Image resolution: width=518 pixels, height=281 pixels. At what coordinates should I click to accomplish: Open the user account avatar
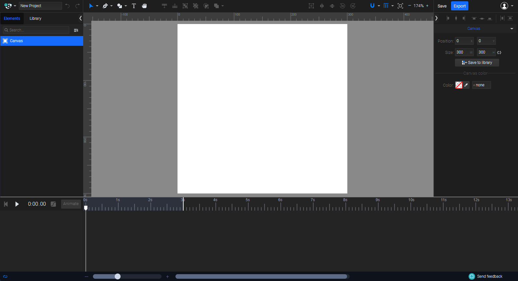504,6
